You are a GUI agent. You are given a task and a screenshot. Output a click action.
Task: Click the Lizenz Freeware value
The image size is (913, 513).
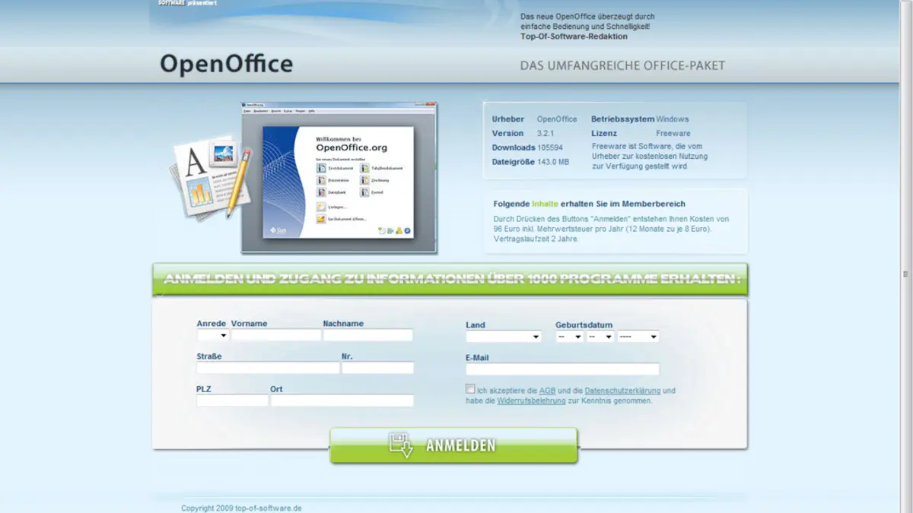[x=673, y=133]
